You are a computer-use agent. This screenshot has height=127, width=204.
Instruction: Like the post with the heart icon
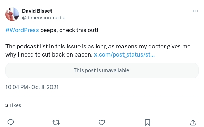pos(102,122)
